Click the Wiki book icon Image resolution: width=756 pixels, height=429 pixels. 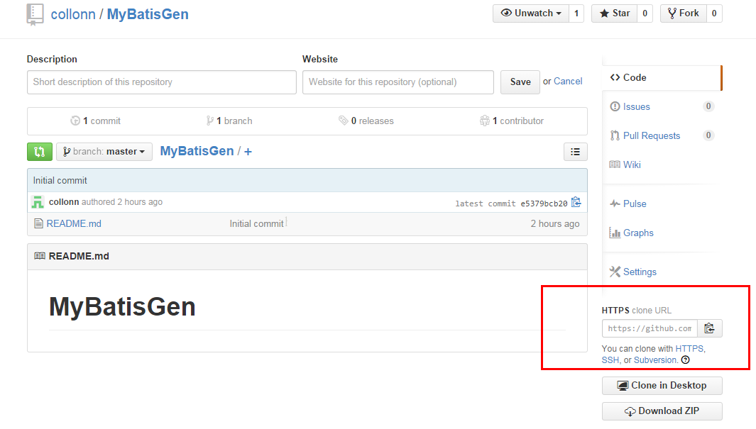(x=615, y=165)
